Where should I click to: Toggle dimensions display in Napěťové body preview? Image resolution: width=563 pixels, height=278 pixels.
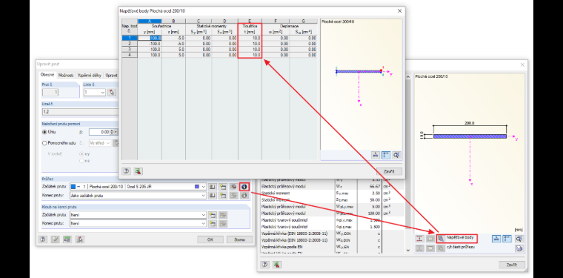tap(376, 155)
